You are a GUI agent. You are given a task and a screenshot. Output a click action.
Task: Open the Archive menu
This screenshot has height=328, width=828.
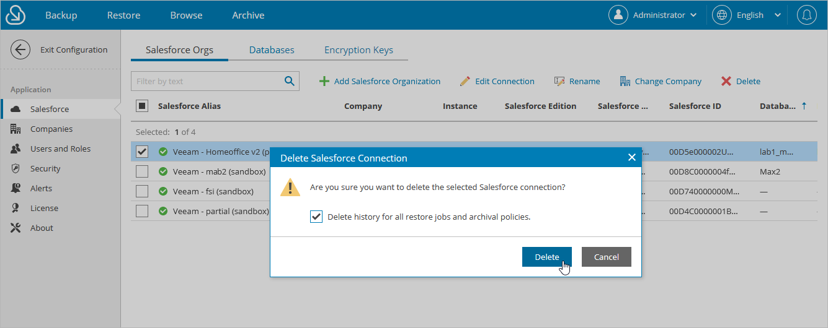click(x=248, y=15)
